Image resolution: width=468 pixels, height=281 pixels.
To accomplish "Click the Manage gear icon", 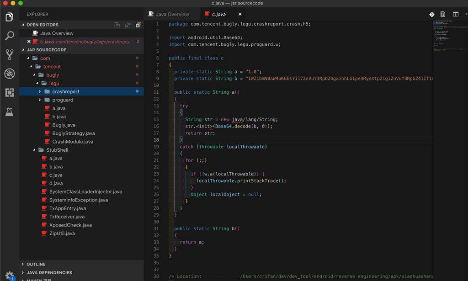I will 9,276.
